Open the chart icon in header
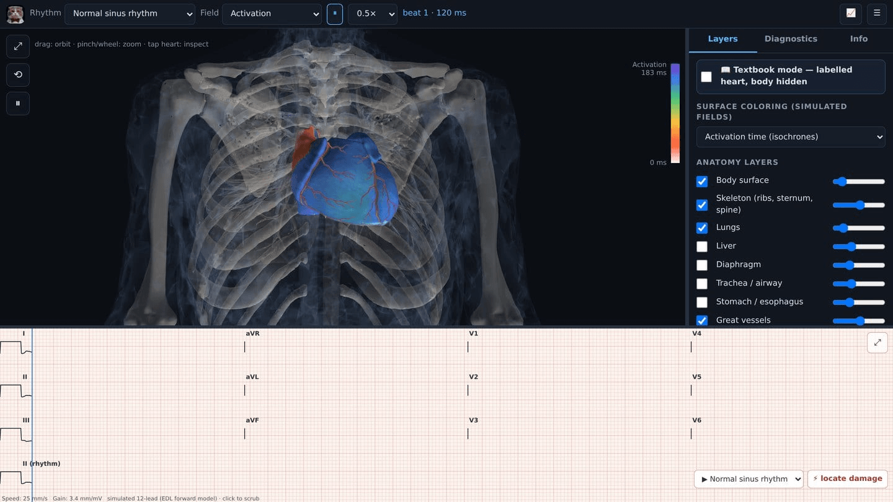 point(851,13)
